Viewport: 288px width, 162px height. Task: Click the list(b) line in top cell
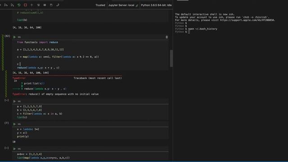[x=22, y=20]
